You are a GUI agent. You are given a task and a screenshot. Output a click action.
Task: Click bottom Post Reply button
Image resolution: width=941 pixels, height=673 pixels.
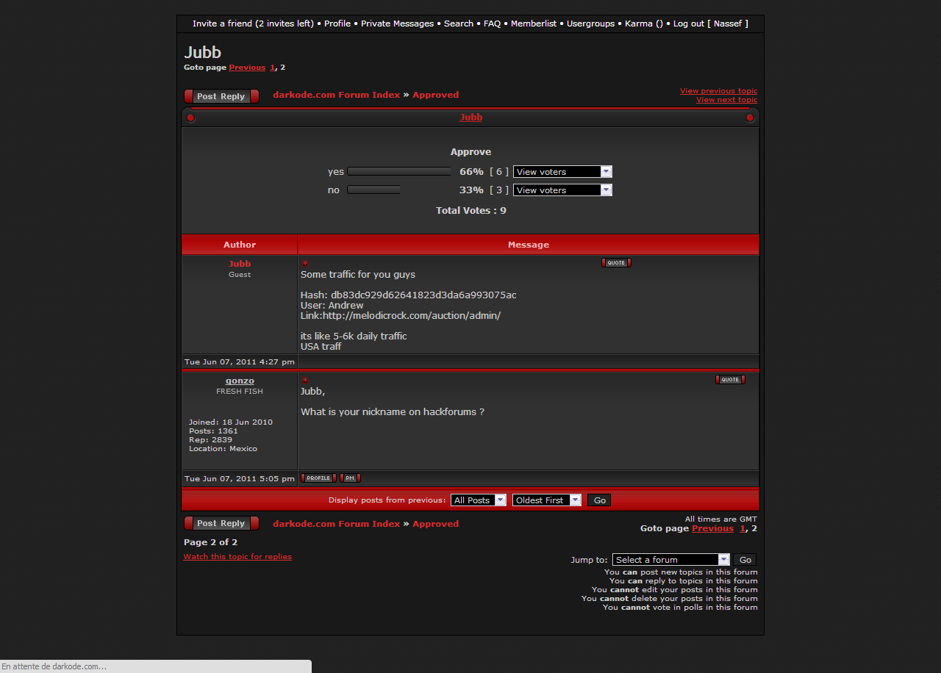[221, 523]
